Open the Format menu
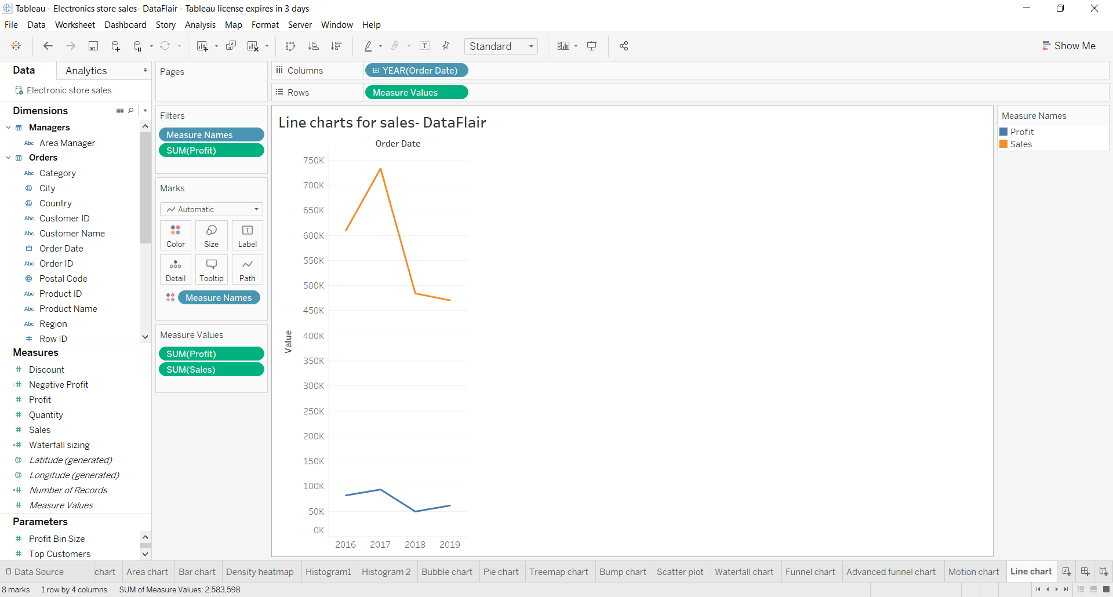1113x597 pixels. click(265, 25)
